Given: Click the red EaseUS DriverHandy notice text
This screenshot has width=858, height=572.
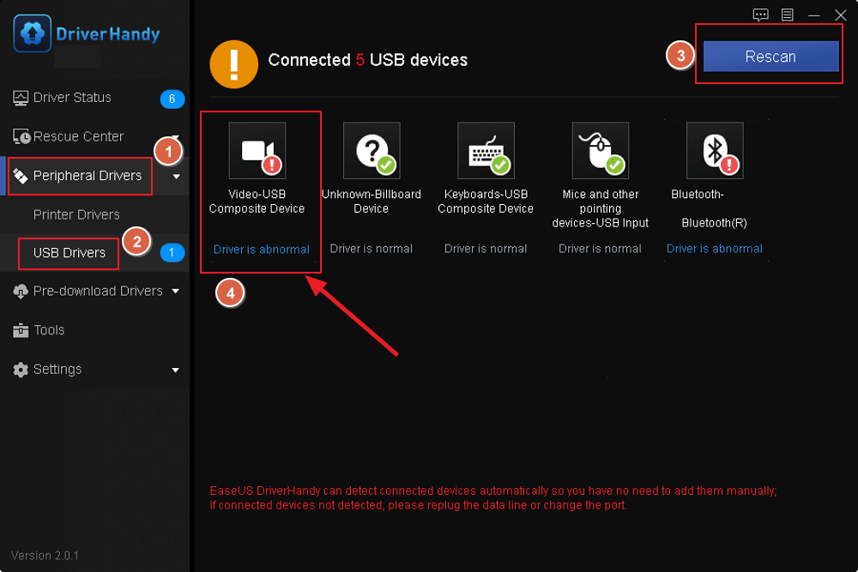Looking at the screenshot, I should pos(493,498).
